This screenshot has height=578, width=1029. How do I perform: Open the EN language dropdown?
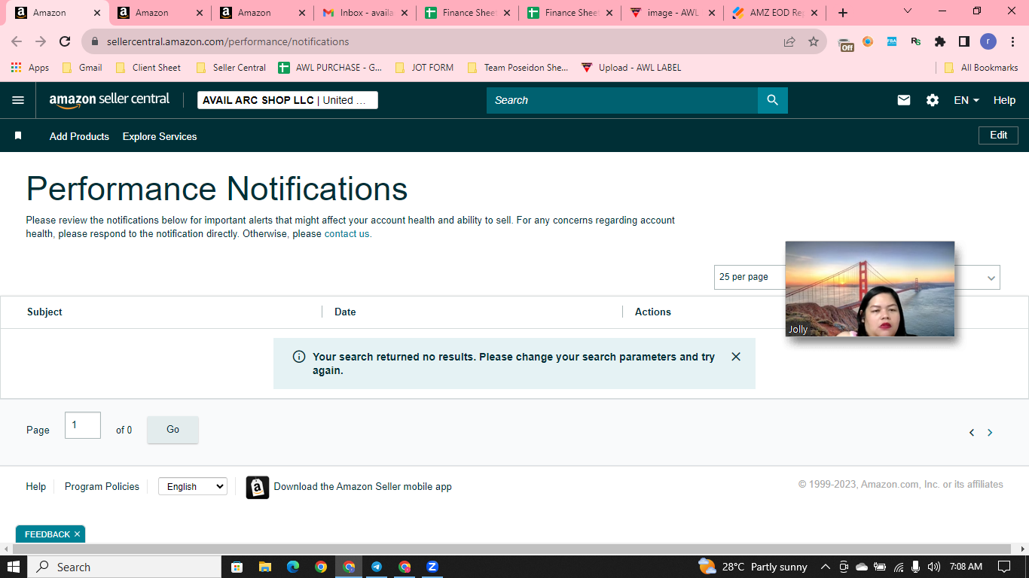click(x=966, y=100)
